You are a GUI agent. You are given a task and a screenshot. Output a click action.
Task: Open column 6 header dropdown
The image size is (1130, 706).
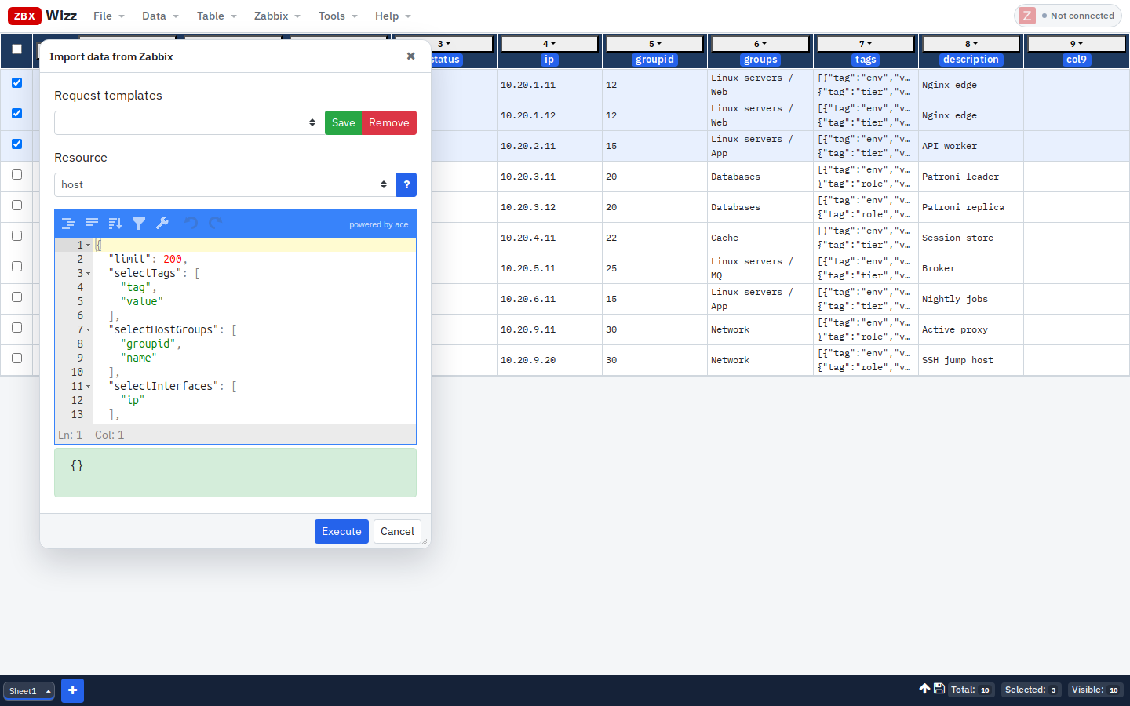760,44
